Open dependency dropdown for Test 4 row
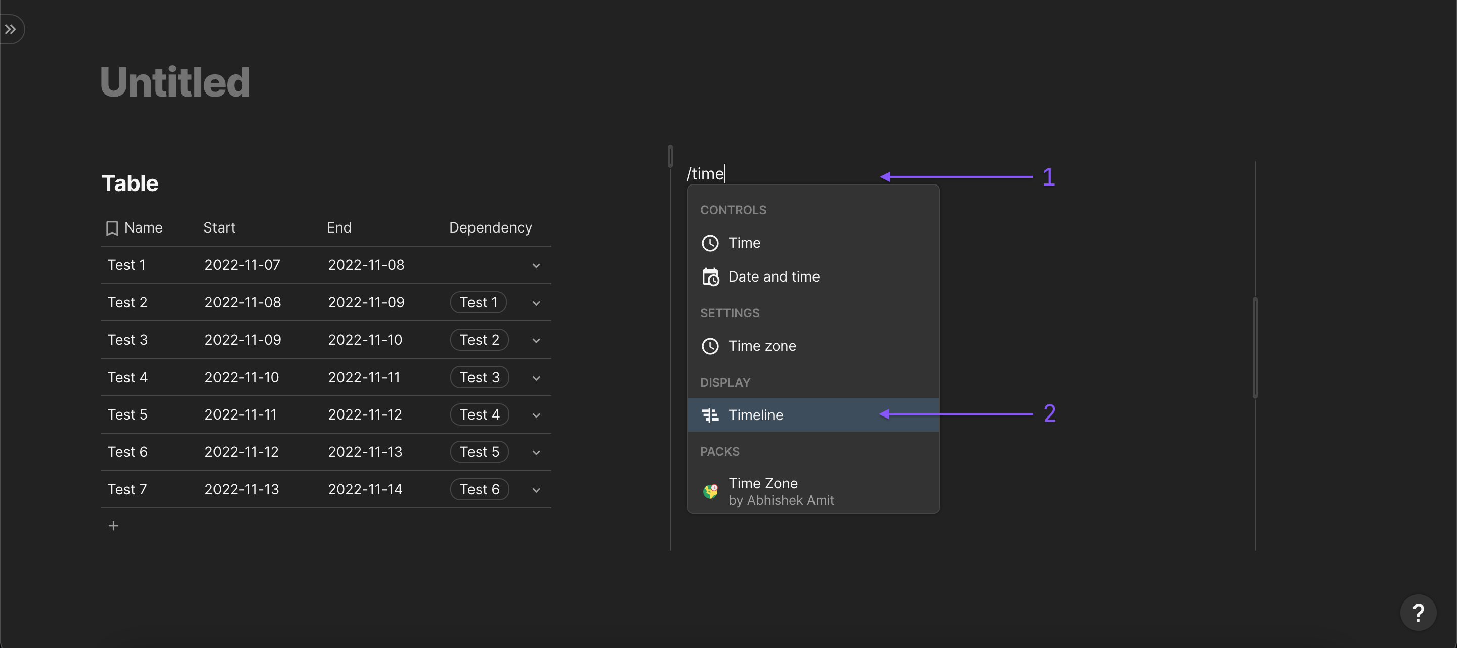This screenshot has width=1457, height=648. (536, 378)
